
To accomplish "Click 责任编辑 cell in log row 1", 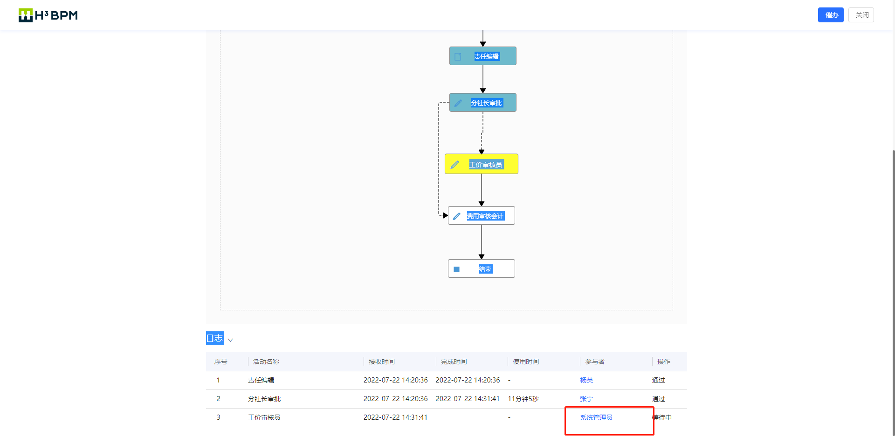I will coord(261,380).
